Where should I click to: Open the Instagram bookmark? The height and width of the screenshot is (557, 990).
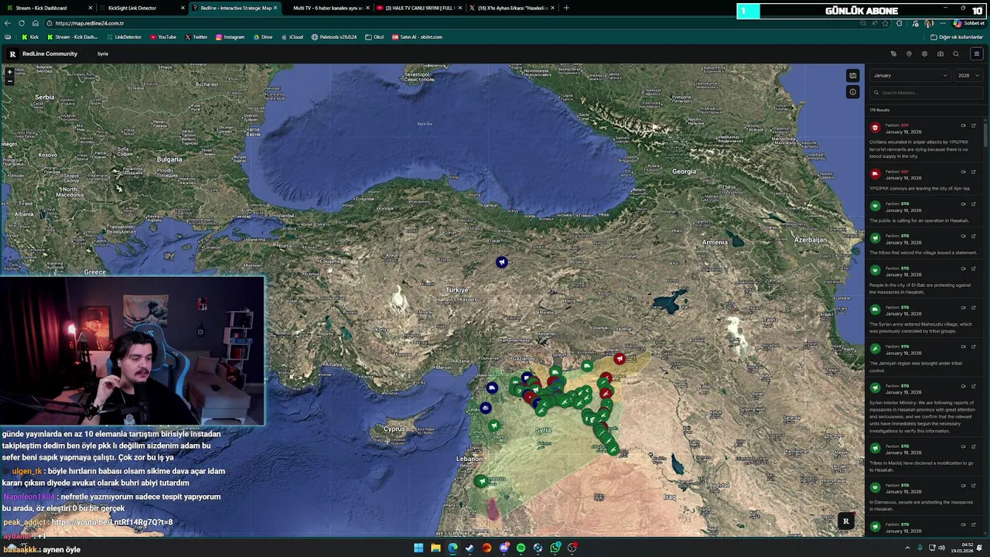point(230,37)
